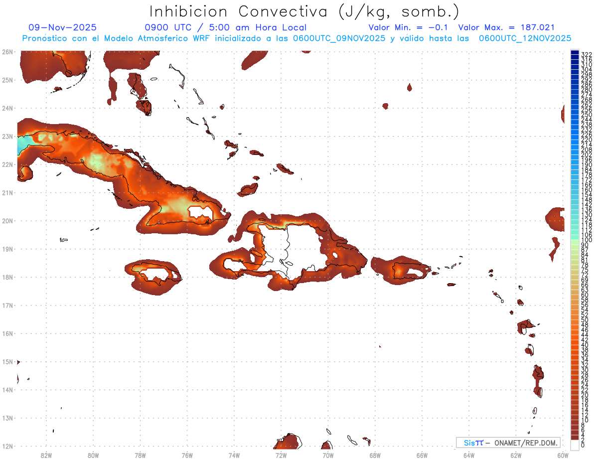Click the "70W" longitude label

[x=328, y=455]
